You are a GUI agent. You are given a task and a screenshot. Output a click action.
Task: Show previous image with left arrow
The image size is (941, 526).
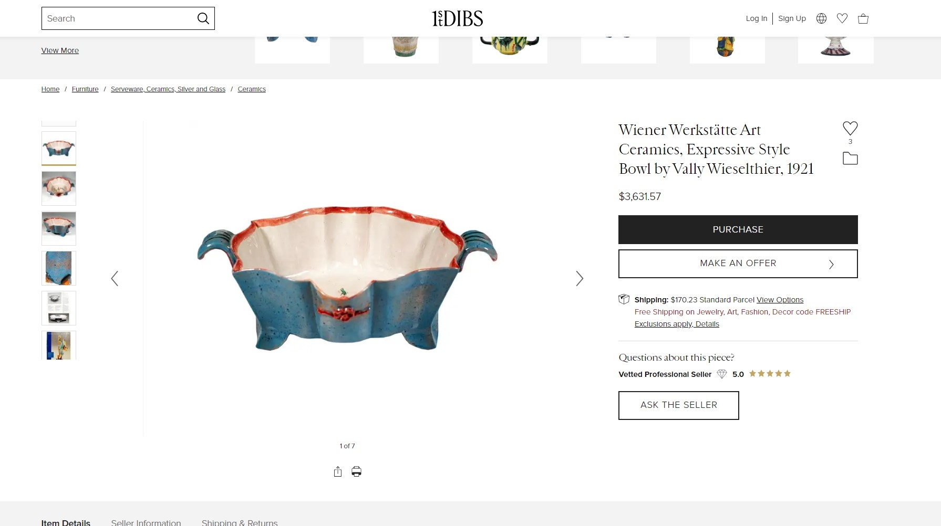pyautogui.click(x=115, y=278)
